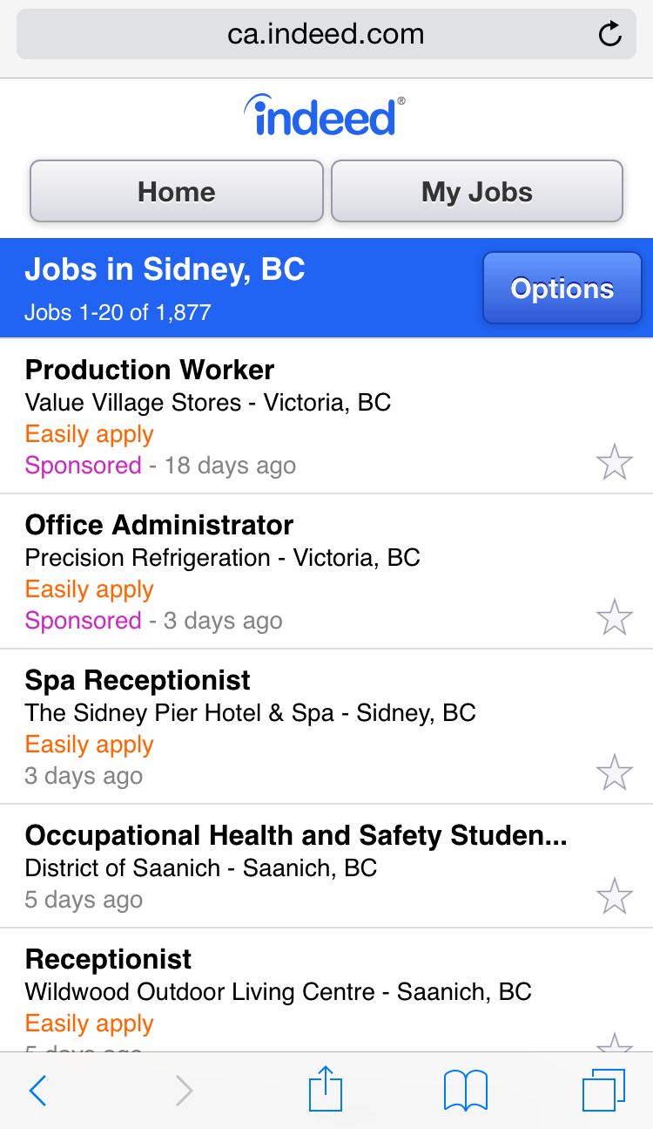Tap the ca.indeed.com address bar
The height and width of the screenshot is (1129, 653).
tap(326, 34)
